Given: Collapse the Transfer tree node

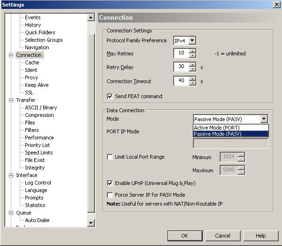Looking at the screenshot, I should click(x=11, y=100).
